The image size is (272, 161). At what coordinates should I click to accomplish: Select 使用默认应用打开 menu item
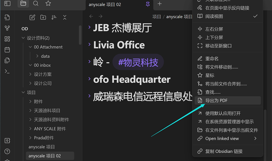coord(228,113)
